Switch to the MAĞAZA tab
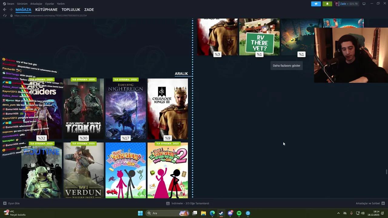Image resolution: width=388 pixels, height=218 pixels. 23,10
